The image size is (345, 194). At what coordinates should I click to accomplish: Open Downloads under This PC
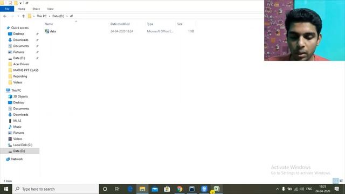pos(20,115)
